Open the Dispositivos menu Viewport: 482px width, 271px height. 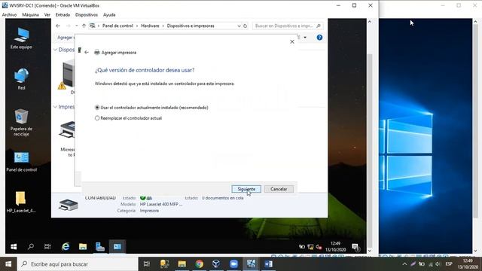click(87, 15)
